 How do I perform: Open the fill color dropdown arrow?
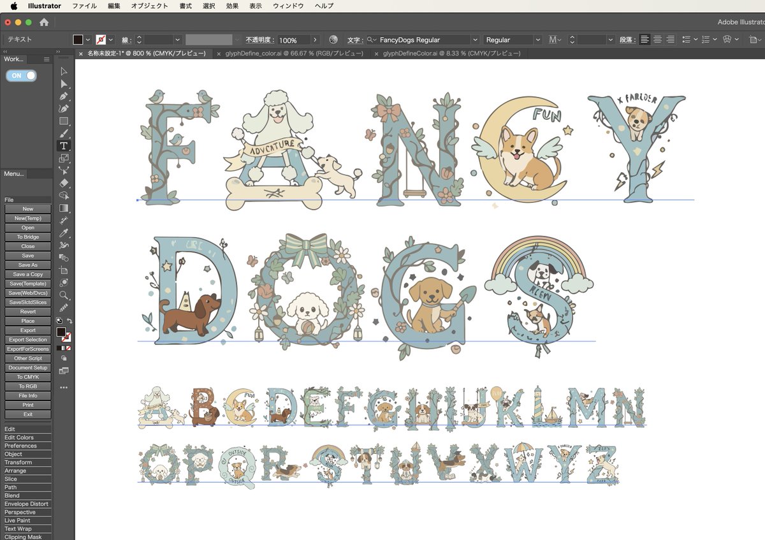tap(88, 40)
